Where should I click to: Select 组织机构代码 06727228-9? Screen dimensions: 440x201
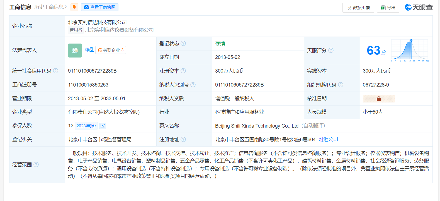point(376,85)
